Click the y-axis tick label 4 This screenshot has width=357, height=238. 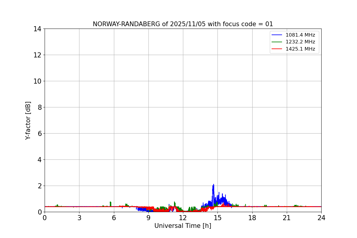click(x=40, y=160)
